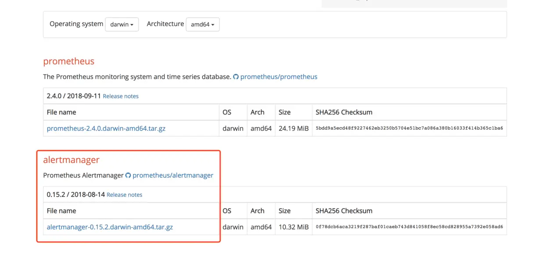Click the OS header in alertmanager table

[x=227, y=211]
